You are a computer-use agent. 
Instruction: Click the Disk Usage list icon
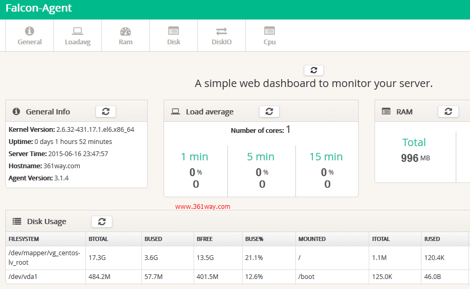17,221
